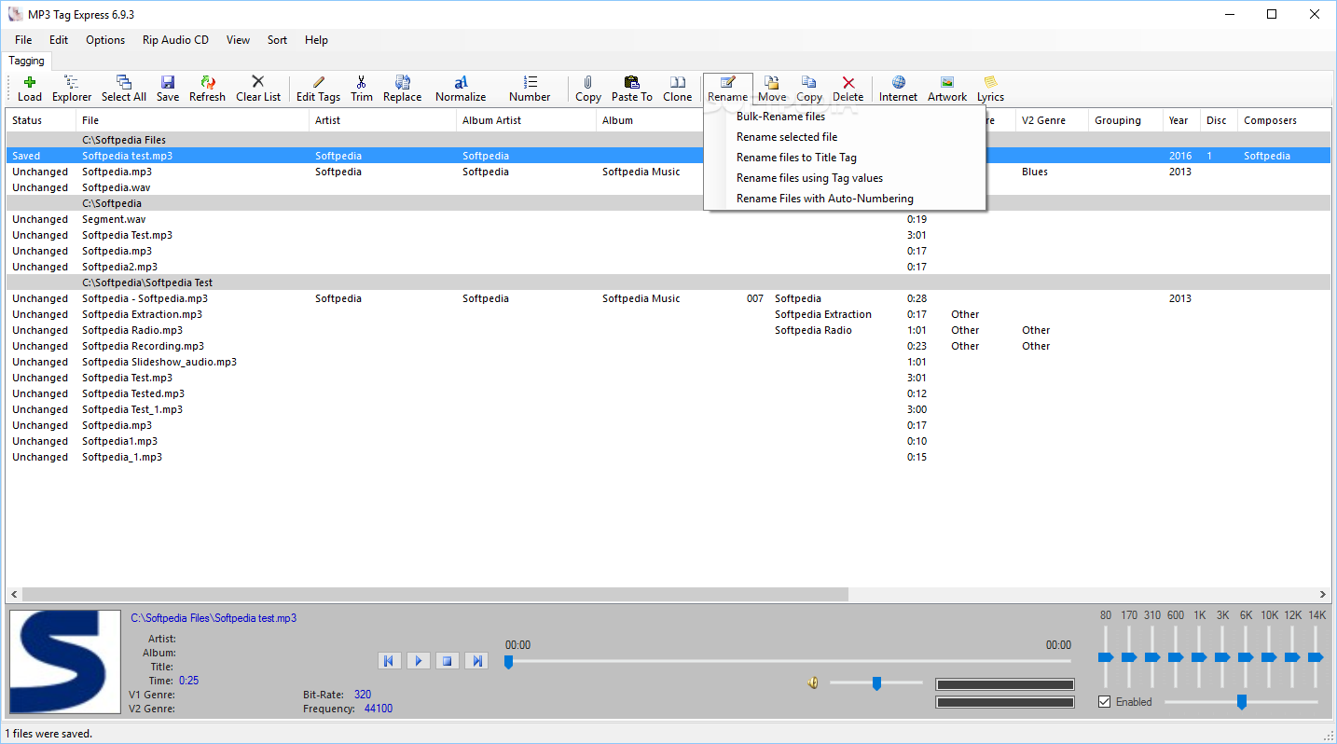Open the Edit Tags tool

tap(318, 89)
